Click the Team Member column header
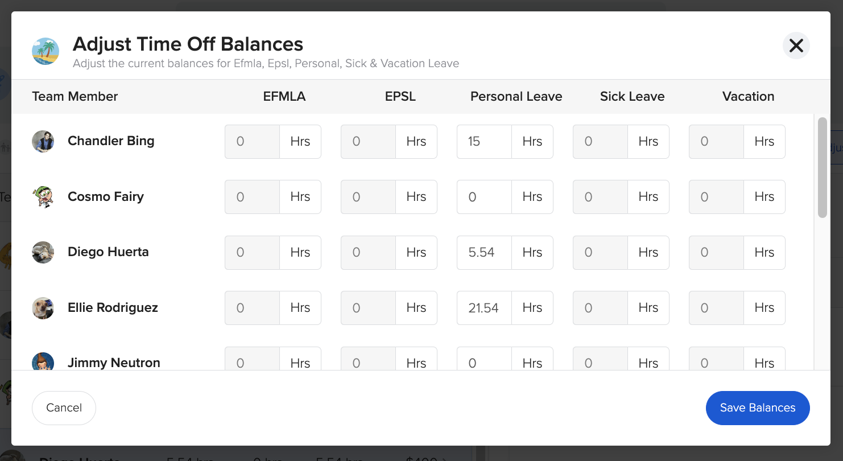Image resolution: width=843 pixels, height=461 pixels. point(75,96)
